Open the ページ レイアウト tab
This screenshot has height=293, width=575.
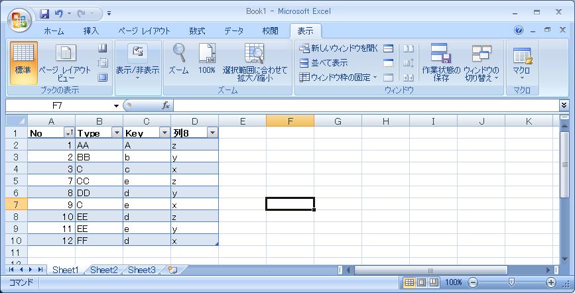(144, 31)
